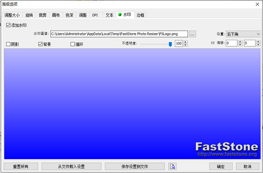Select the 水印 tab
Screen dimensions: 263x173
tap(125, 15)
